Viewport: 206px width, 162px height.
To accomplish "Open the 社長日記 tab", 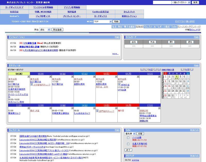I will [14, 12].
